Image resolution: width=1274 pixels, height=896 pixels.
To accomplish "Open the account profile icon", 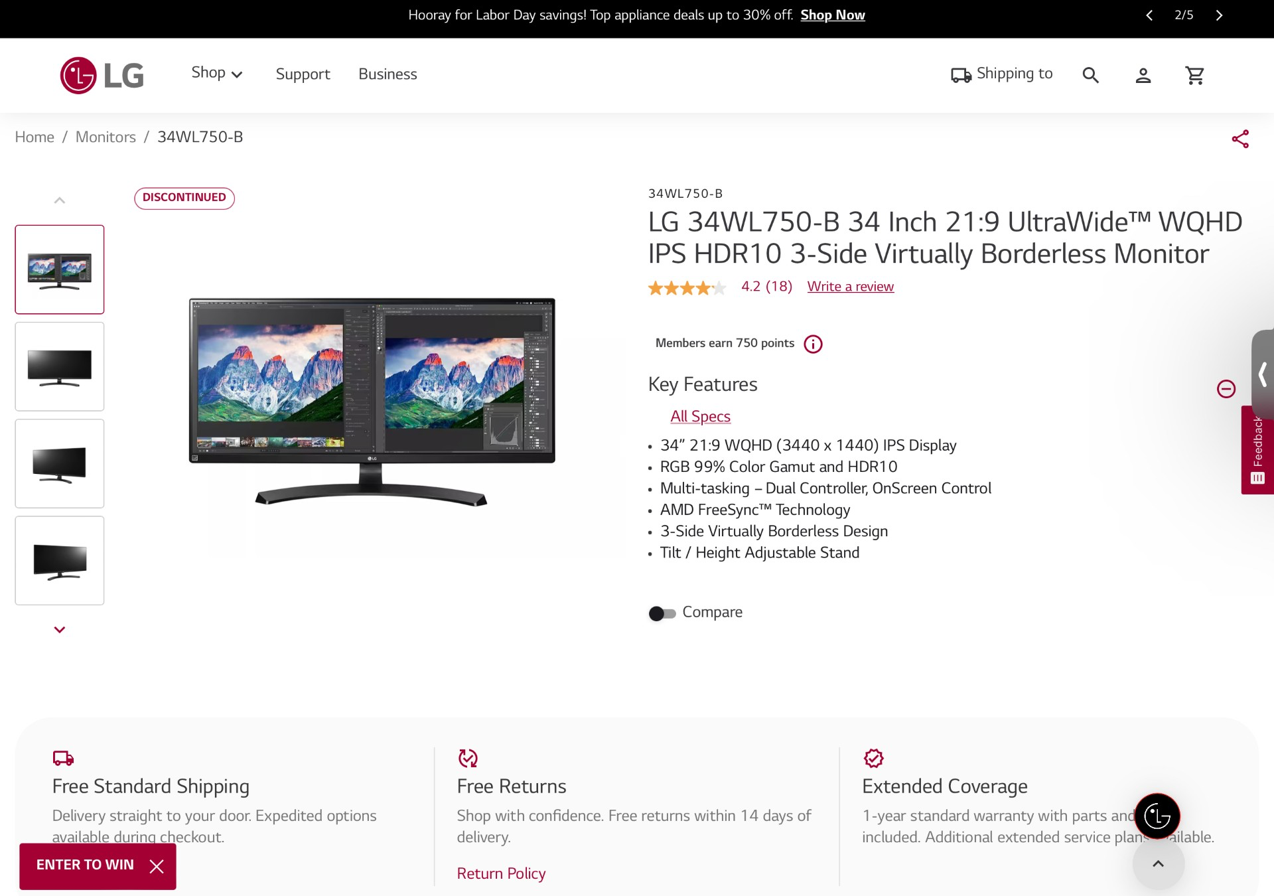I will coord(1143,75).
